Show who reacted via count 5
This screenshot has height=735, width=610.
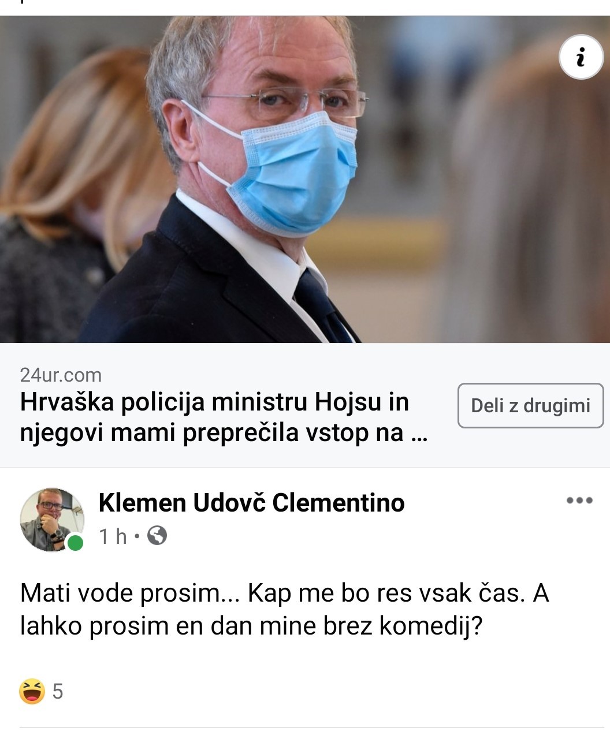[57, 691]
